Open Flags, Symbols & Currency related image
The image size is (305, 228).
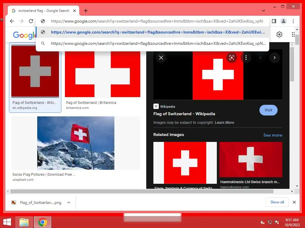click(x=185, y=163)
